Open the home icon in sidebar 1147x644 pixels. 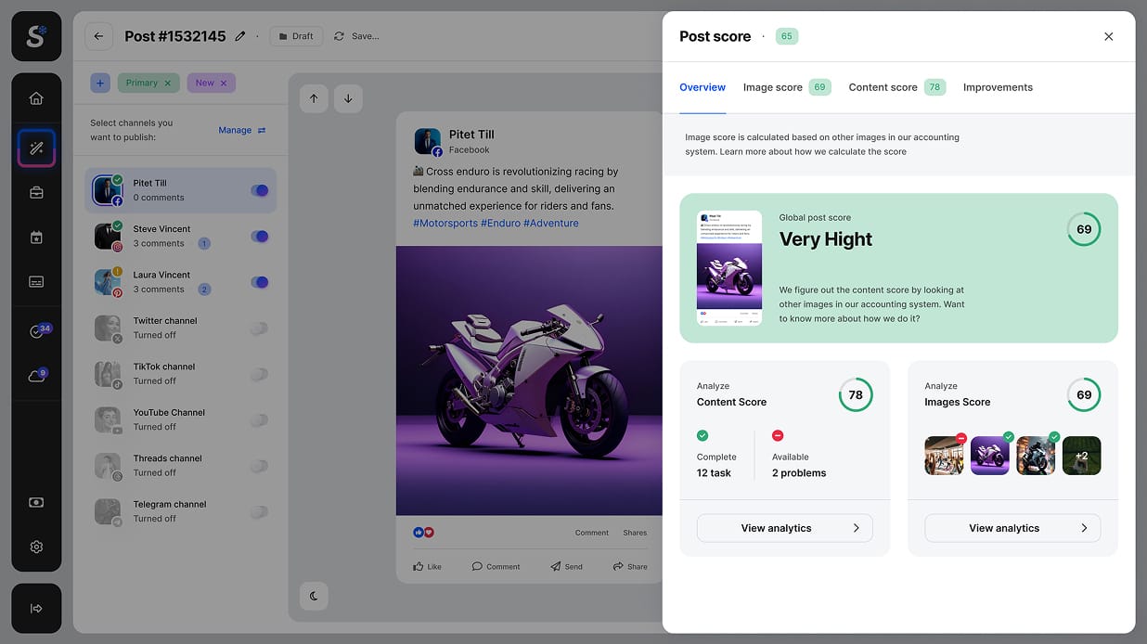(36, 98)
